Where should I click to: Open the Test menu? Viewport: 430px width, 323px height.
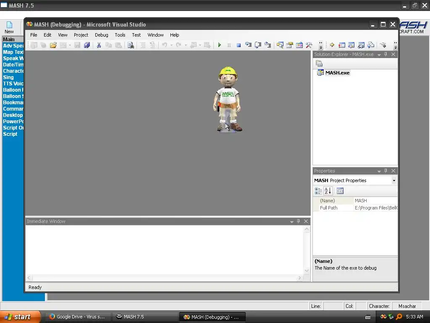click(x=136, y=35)
